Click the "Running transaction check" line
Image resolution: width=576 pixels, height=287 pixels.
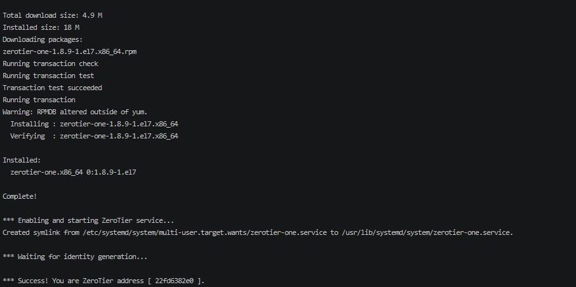pos(50,63)
